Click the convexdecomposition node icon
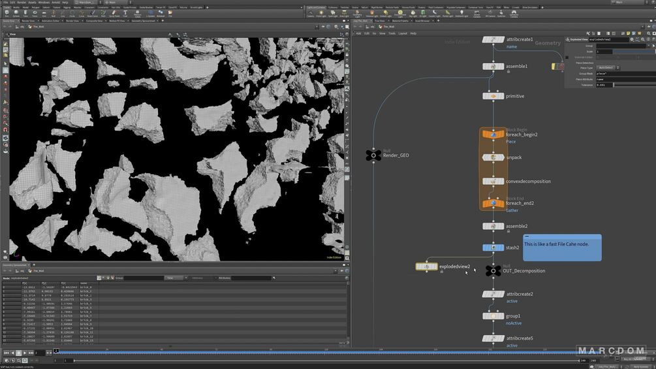Screen dimensions: 656x369 point(493,182)
